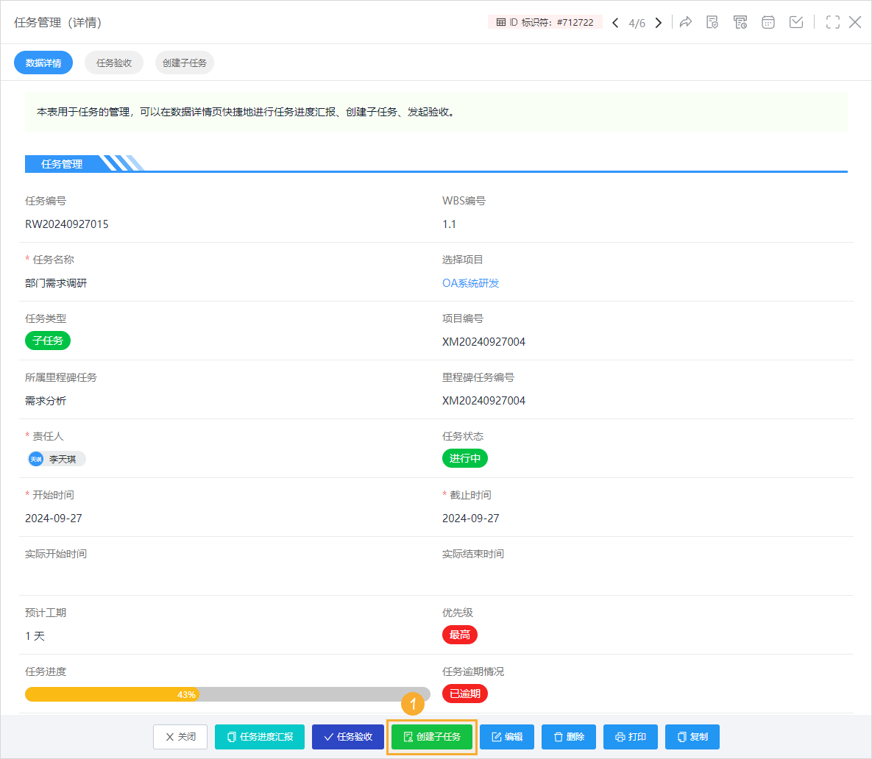Image resolution: width=872 pixels, height=759 pixels.
Task: Click the green 创建子任务 button
Action: point(432,737)
